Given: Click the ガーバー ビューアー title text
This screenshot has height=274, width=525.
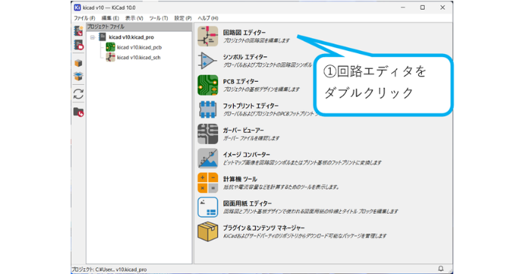Looking at the screenshot, I should coord(244,130).
